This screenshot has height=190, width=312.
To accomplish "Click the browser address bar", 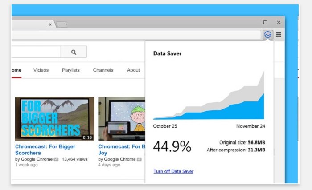I will [136, 35].
